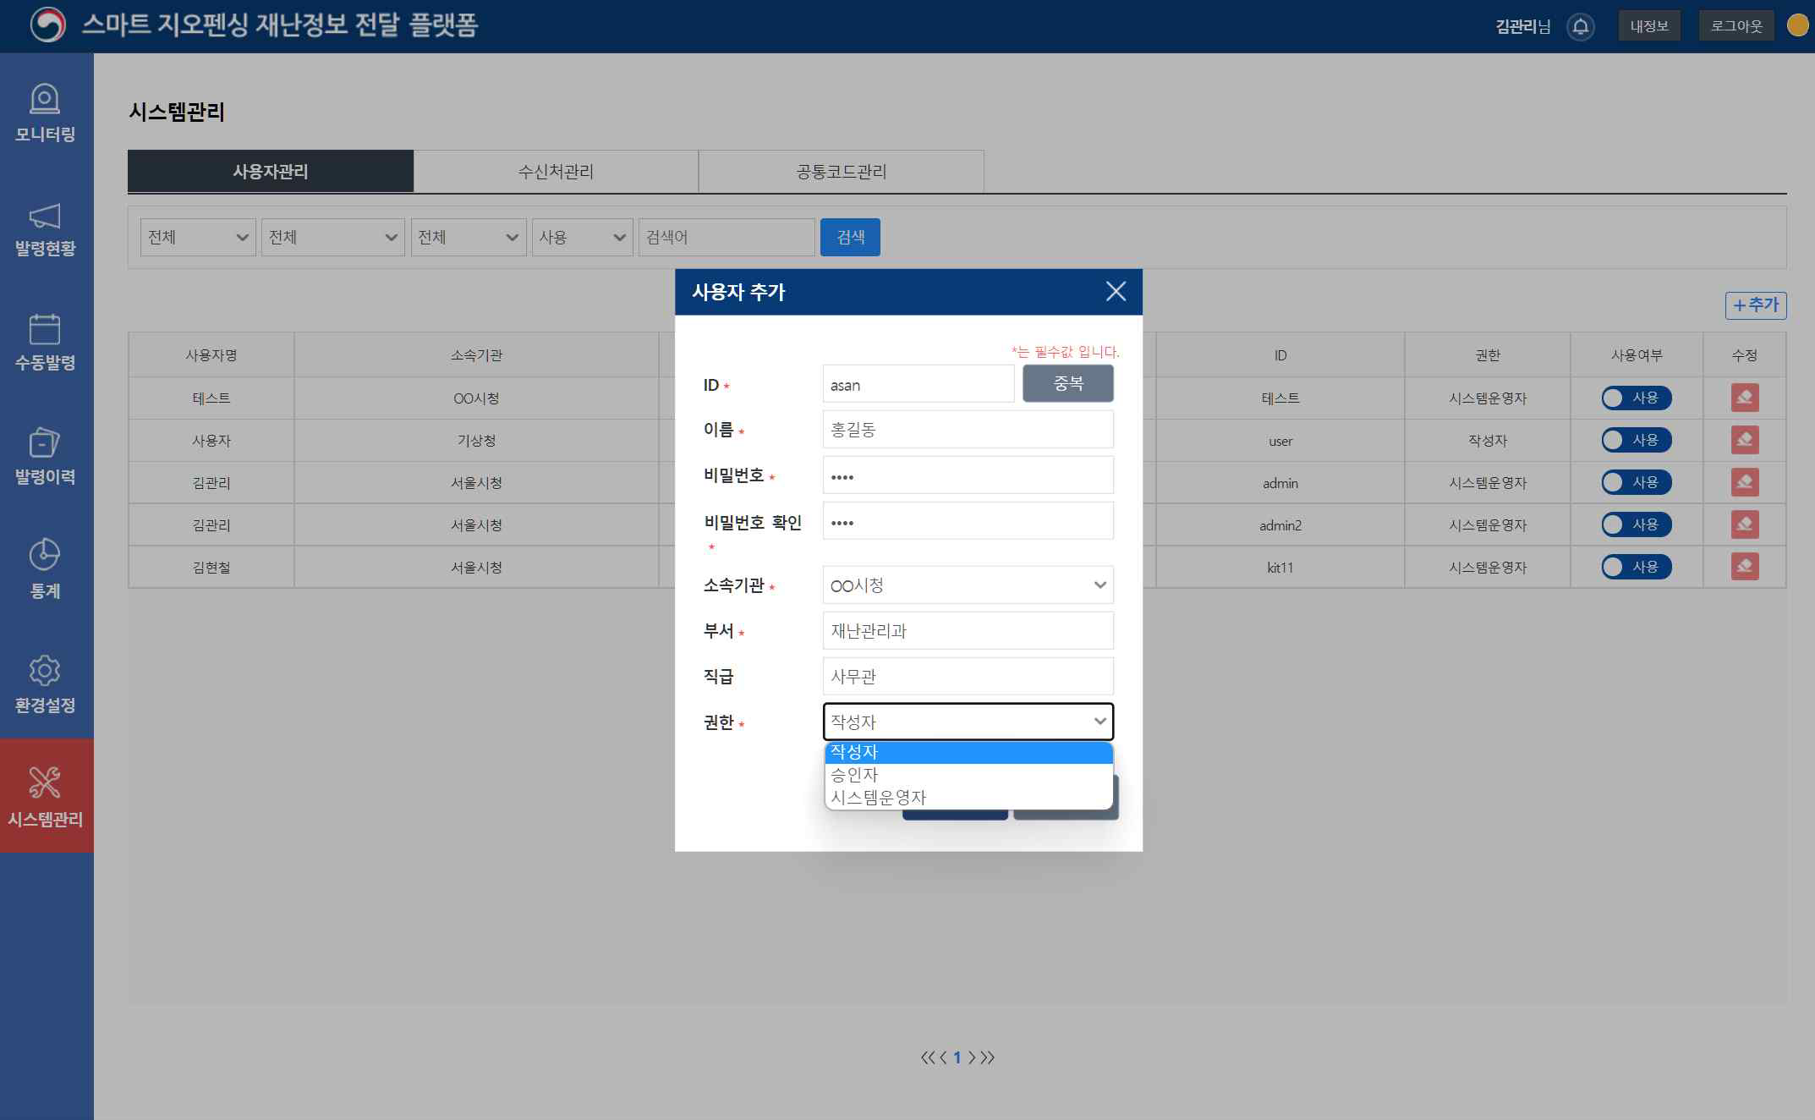The width and height of the screenshot is (1815, 1120).
Task: Open the 사용 status filter dropdown
Action: [x=582, y=237]
